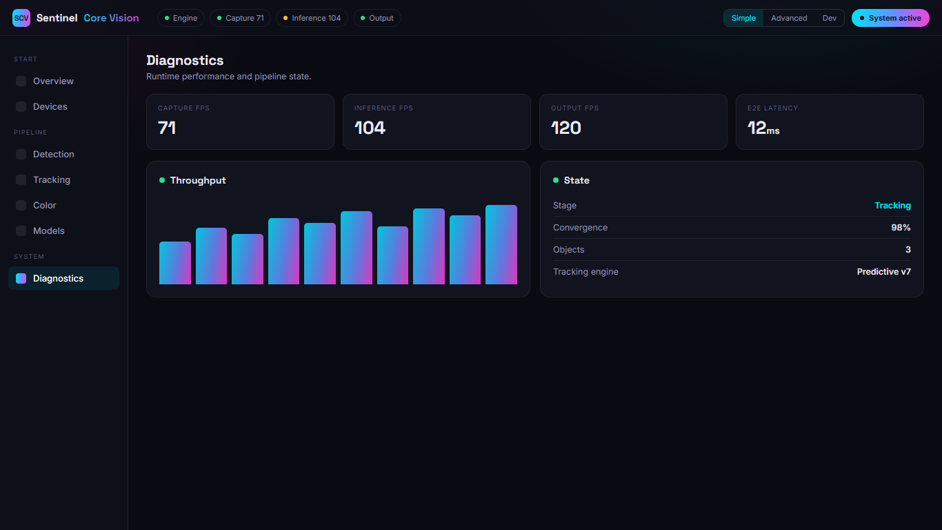
Task: Open the Overview page label
Action: [53, 81]
